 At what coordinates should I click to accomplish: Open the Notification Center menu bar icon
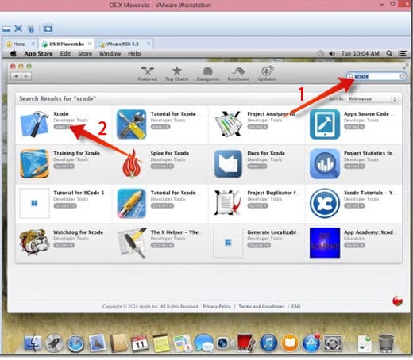(403, 54)
